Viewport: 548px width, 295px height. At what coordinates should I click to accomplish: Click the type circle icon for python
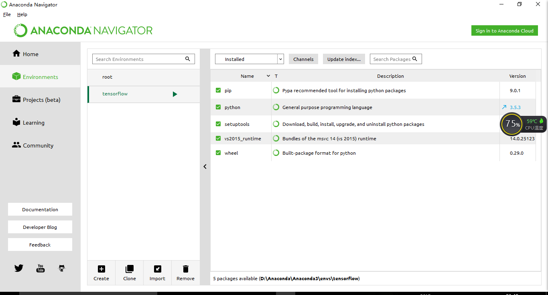pyautogui.click(x=276, y=107)
